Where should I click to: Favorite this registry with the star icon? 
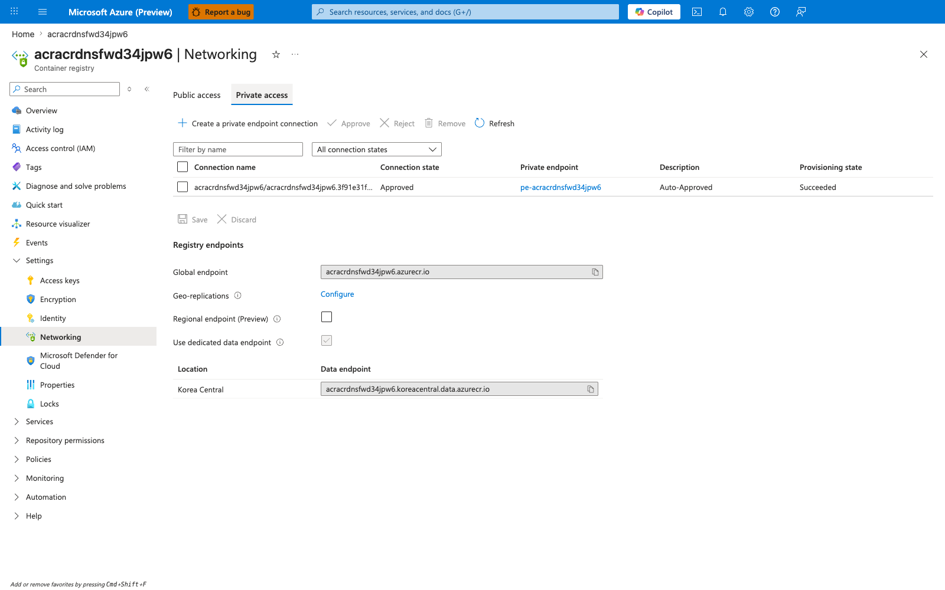276,54
